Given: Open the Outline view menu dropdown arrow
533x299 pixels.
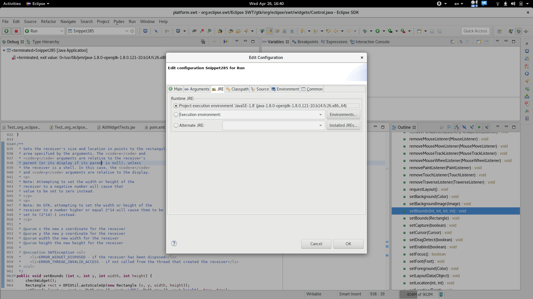Looking at the screenshot, I should pyautogui.click(x=498, y=127).
